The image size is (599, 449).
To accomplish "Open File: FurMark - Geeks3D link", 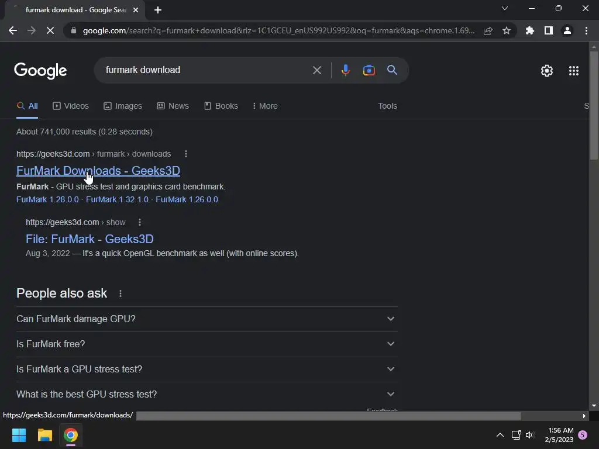I will pos(89,239).
